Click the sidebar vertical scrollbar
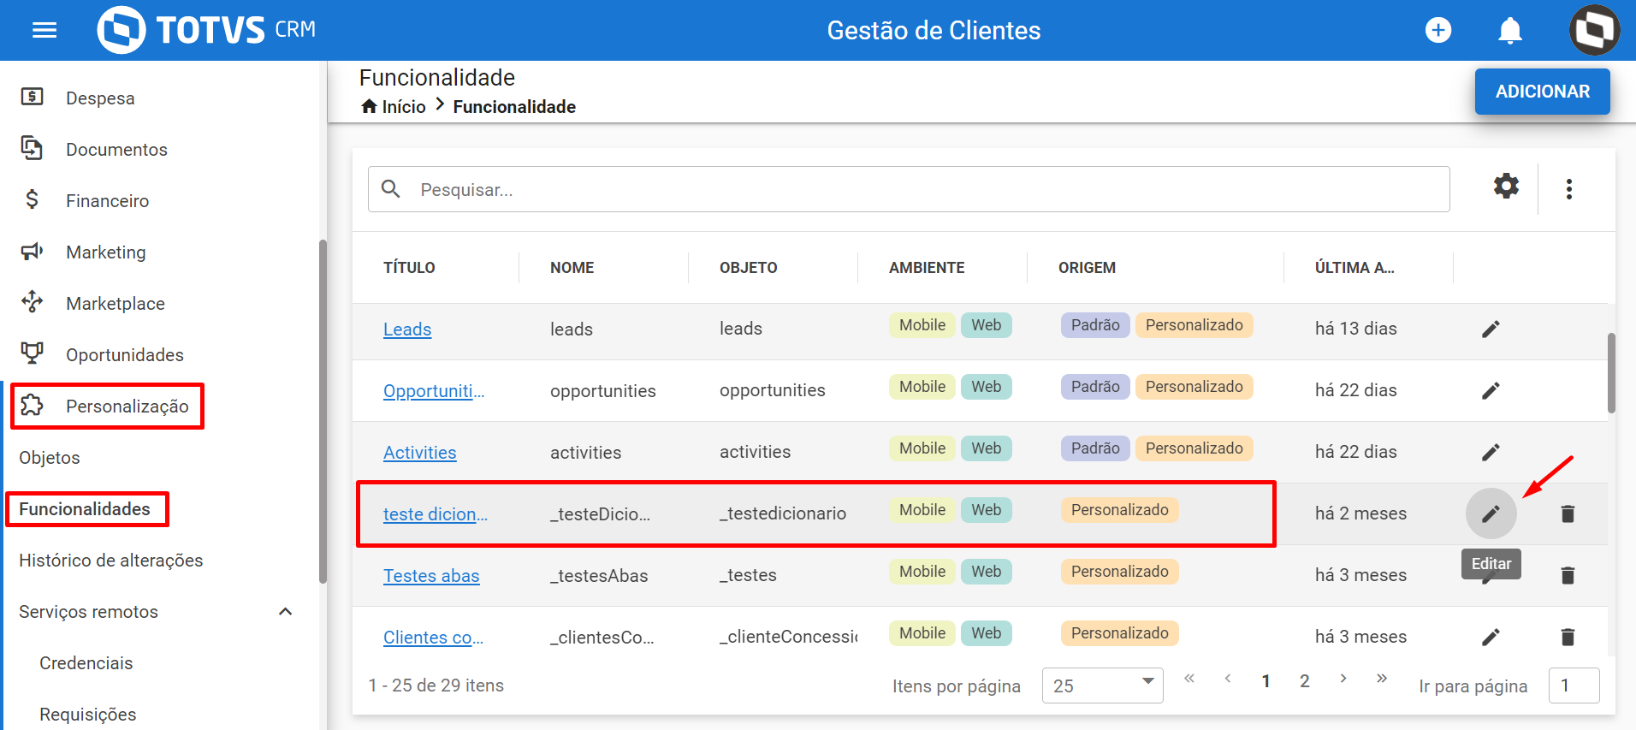This screenshot has height=730, width=1636. (x=323, y=411)
